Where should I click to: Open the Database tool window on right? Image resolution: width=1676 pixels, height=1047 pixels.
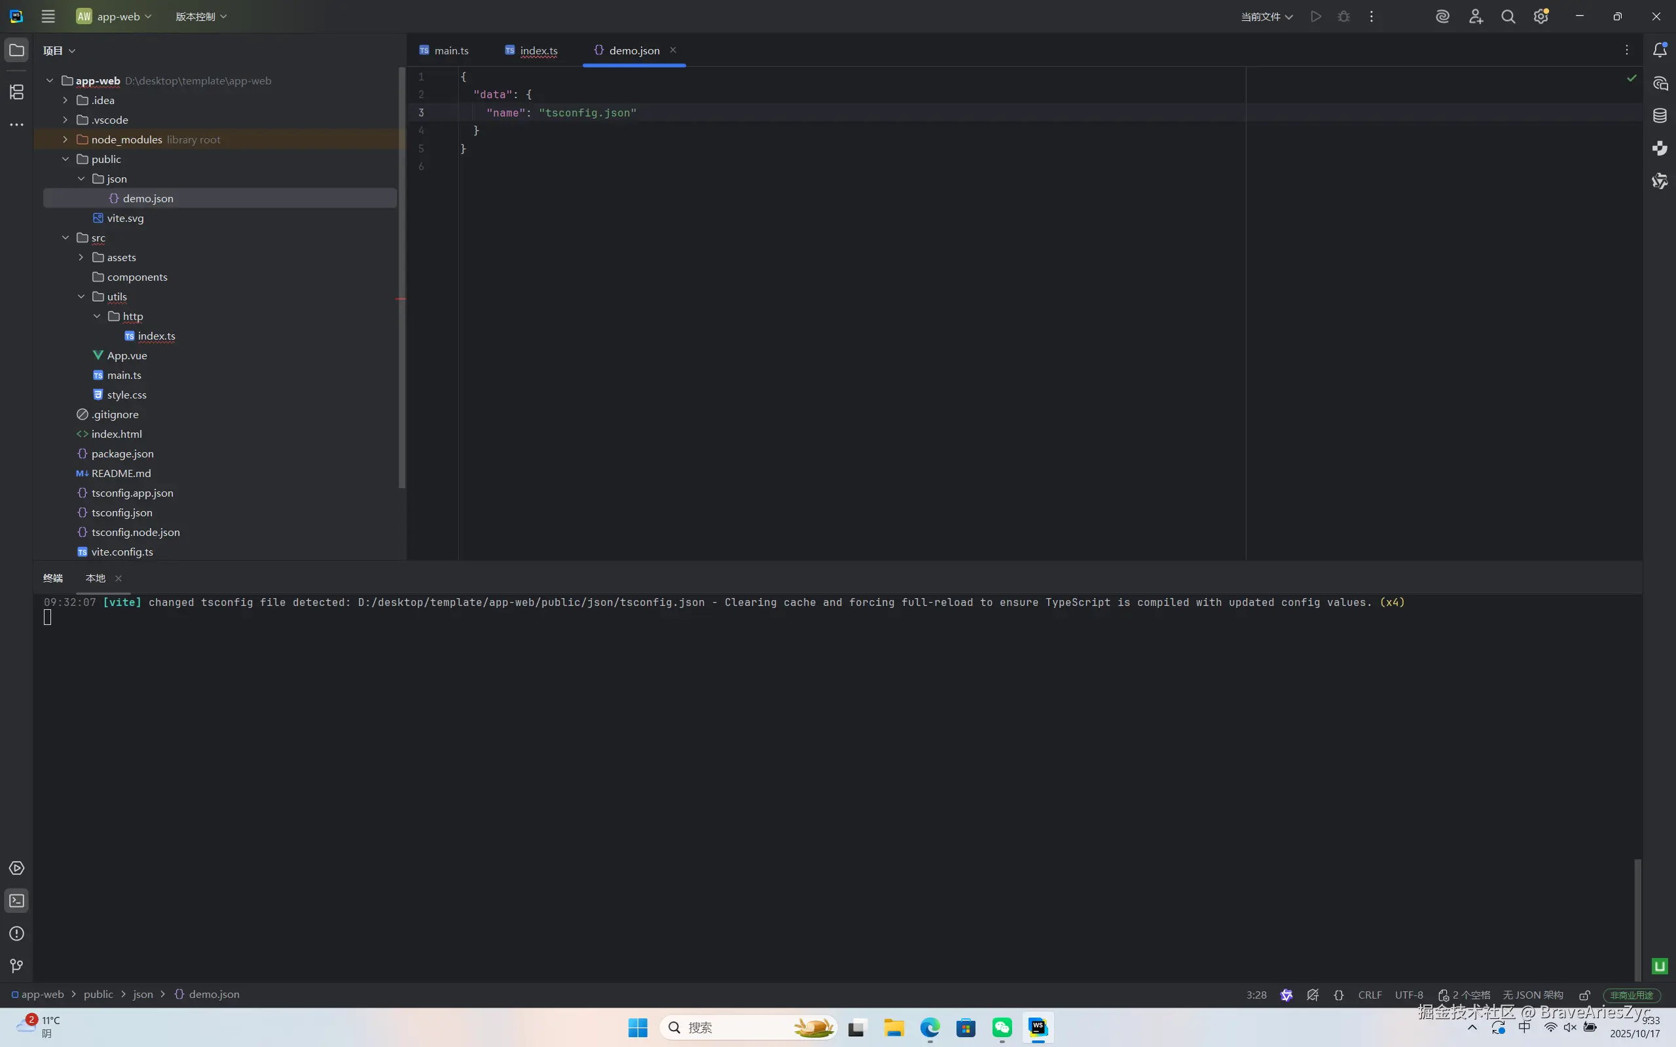[x=1660, y=116]
